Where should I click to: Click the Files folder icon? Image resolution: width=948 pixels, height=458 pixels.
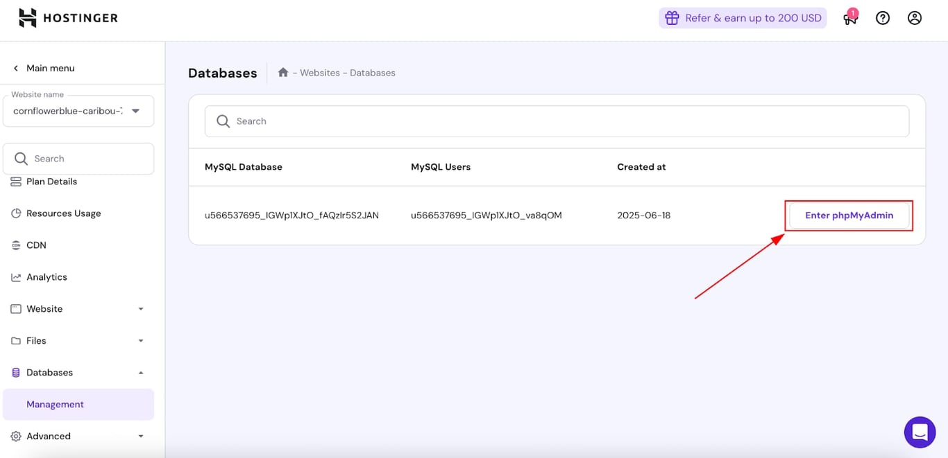[16, 341]
